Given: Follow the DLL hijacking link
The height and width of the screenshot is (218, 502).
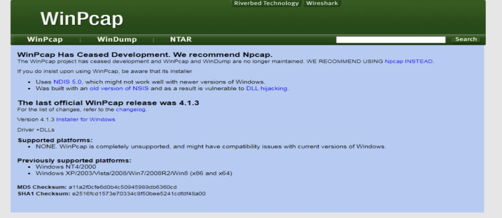Looking at the screenshot, I should (267, 88).
